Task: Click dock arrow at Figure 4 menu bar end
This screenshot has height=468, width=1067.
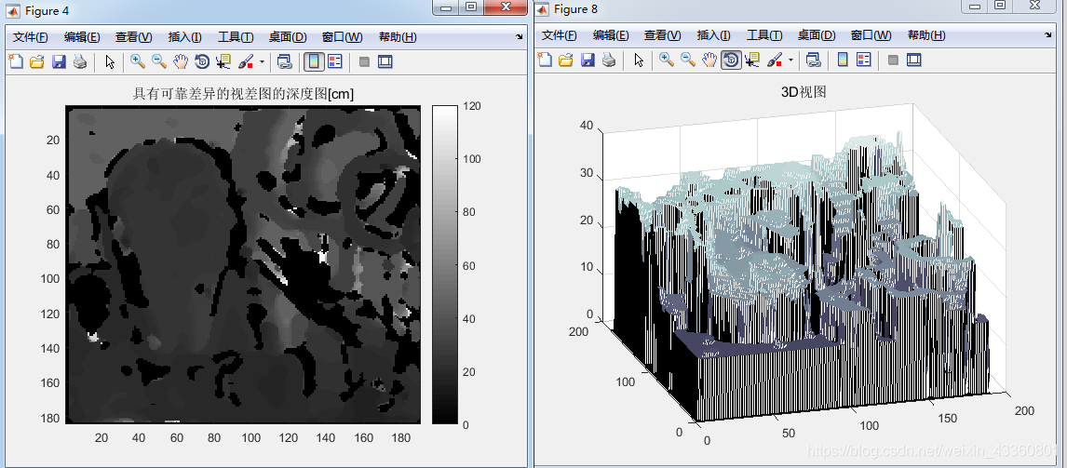Action: tap(520, 38)
